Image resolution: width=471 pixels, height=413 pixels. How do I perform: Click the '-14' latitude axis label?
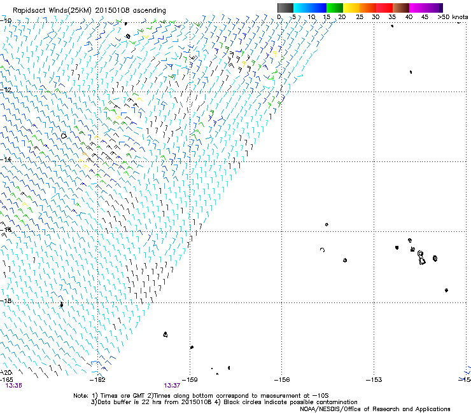pos(6,159)
